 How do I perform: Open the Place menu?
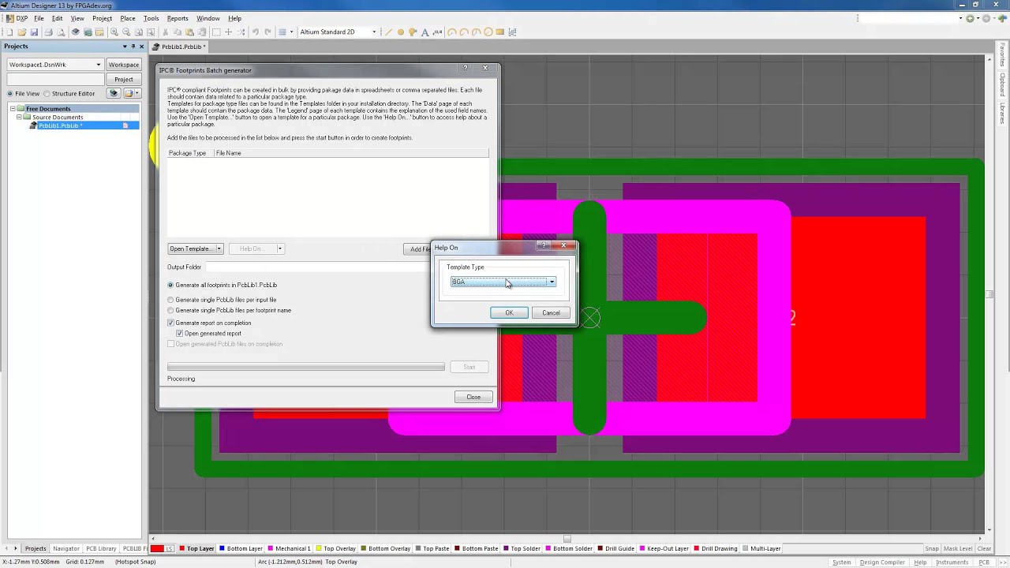click(x=128, y=18)
